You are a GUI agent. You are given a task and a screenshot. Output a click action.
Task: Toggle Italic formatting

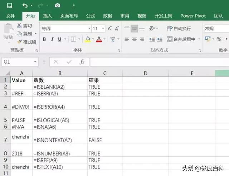(x=52, y=39)
